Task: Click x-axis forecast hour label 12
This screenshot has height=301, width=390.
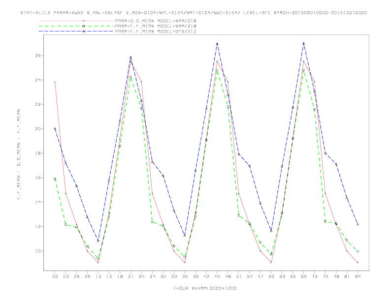Action: point(98,276)
